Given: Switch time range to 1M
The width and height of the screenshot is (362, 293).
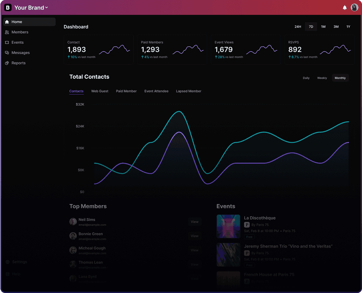Looking at the screenshot, I should click(323, 27).
